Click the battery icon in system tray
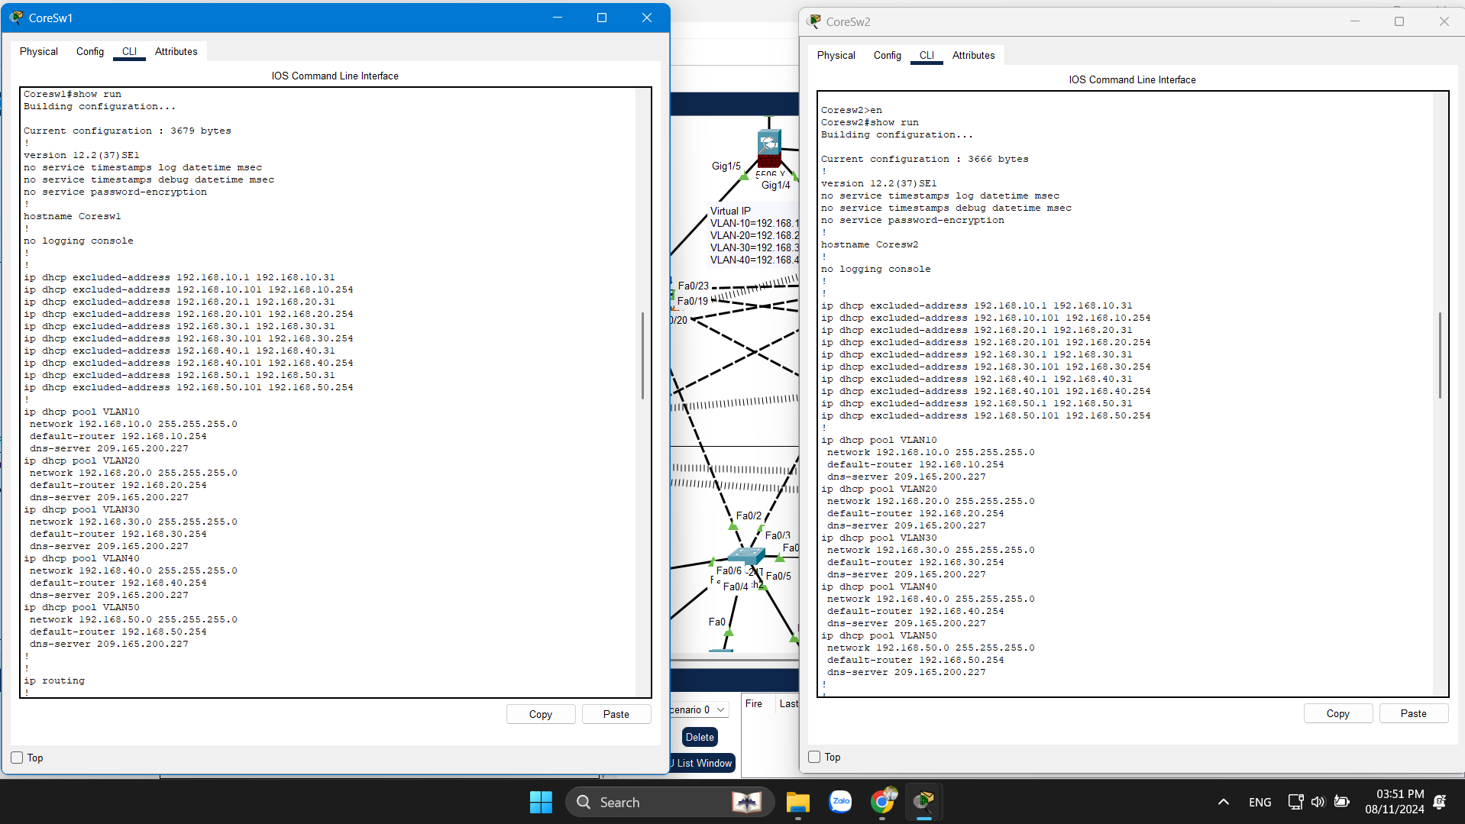Viewport: 1465px width, 824px height. pyautogui.click(x=1342, y=802)
